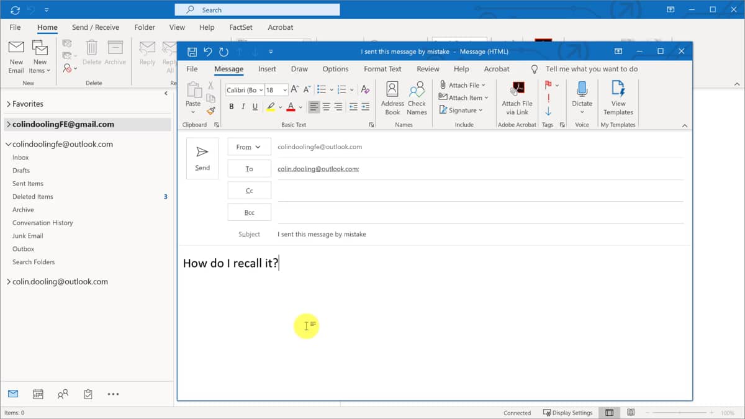The image size is (745, 419).
Task: Open the Format Text tab
Action: [x=382, y=69]
